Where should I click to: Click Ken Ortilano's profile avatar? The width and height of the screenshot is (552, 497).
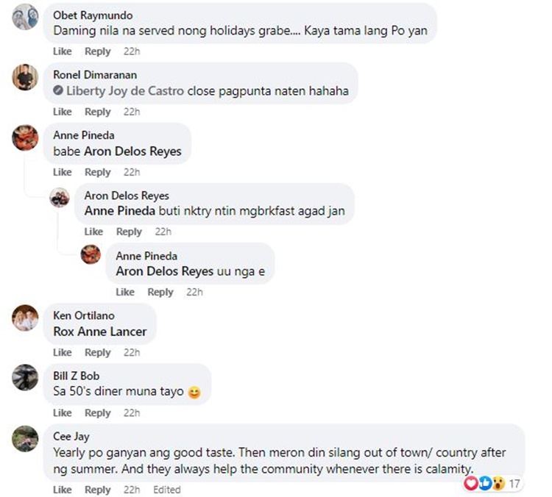tap(25, 318)
